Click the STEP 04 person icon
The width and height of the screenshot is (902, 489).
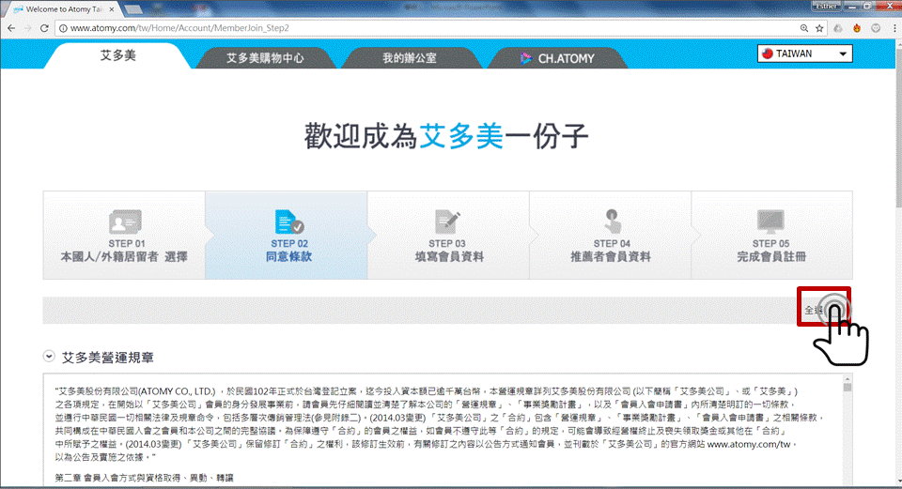[612, 222]
